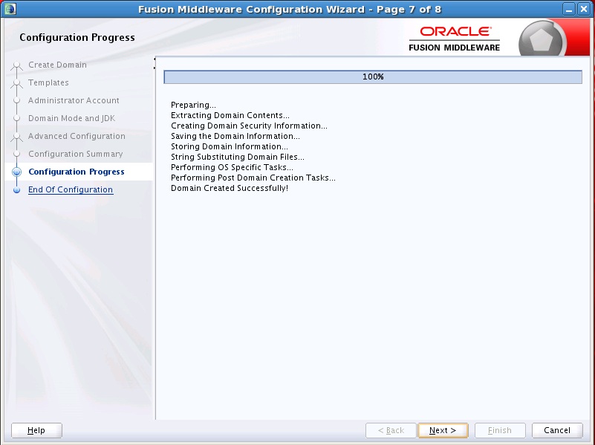Click the sidebar collapse arrows on the divider
The height and width of the screenshot is (445, 595).
(155, 63)
